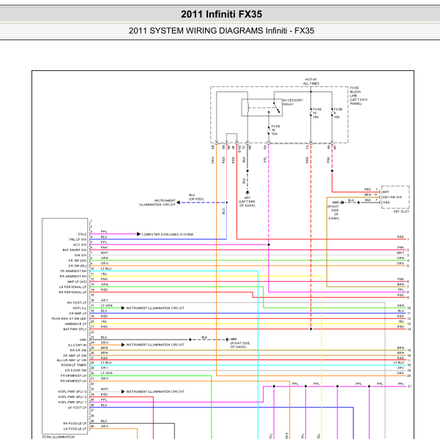The width and height of the screenshot is (440, 439).
Task: Click the '2011 SYSTEM WIRING DIAGRAMS Infiniti - FX35' subtitle
Action: (221, 31)
